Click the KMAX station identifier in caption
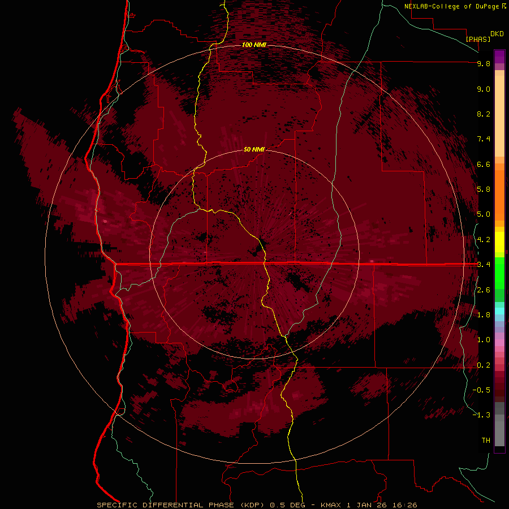This screenshot has width=509, height=509. click(x=331, y=505)
